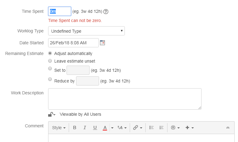Click the Time Spent input field
The height and width of the screenshot is (142, 238).
60,11
